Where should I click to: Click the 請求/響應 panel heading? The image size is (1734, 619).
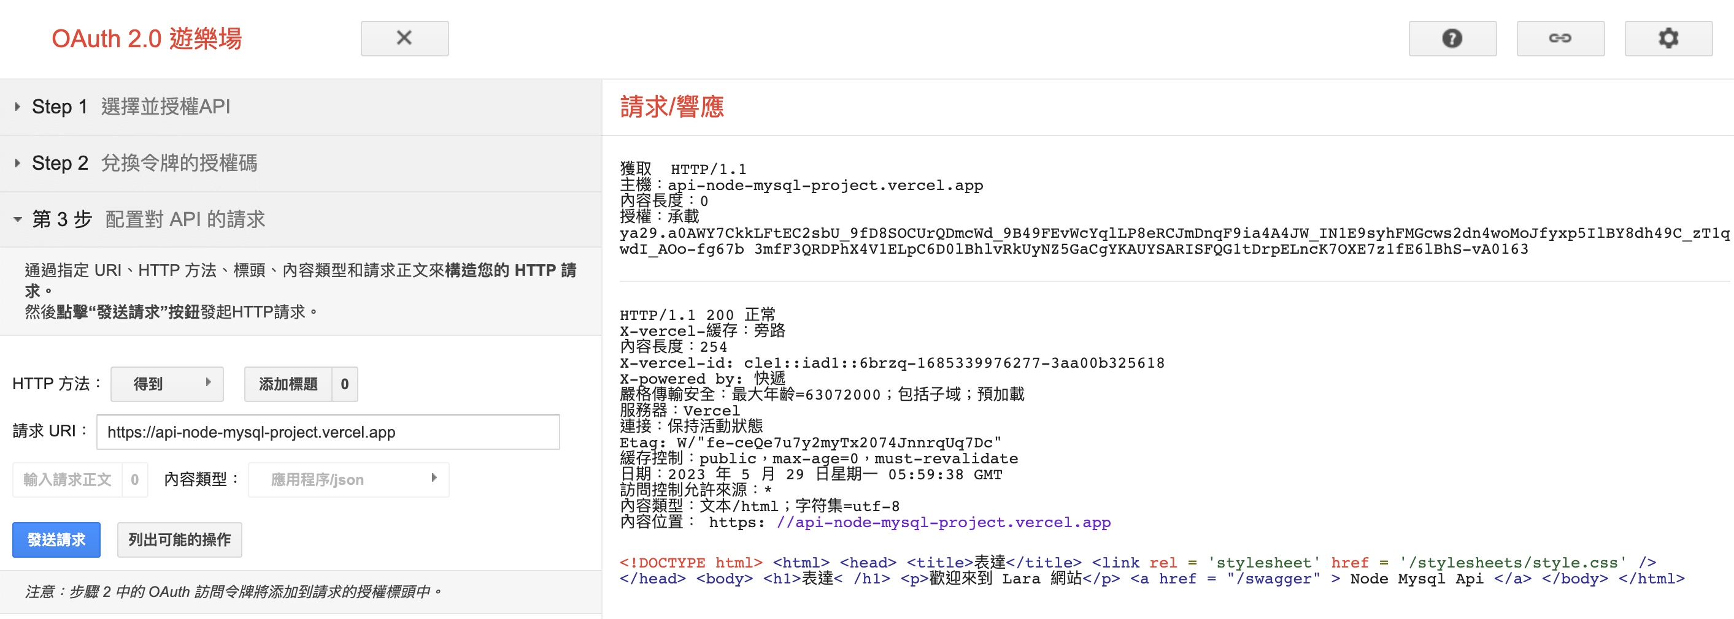pos(671,107)
